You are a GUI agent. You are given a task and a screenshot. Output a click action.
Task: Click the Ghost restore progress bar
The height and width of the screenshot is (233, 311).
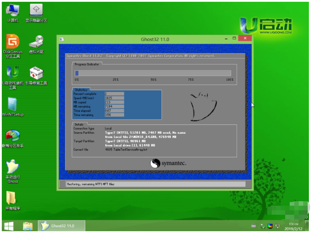153,73
